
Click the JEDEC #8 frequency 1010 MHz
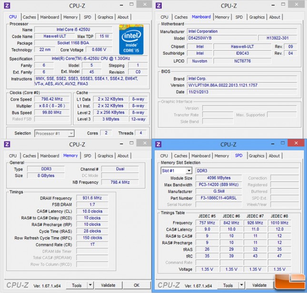(279, 223)
